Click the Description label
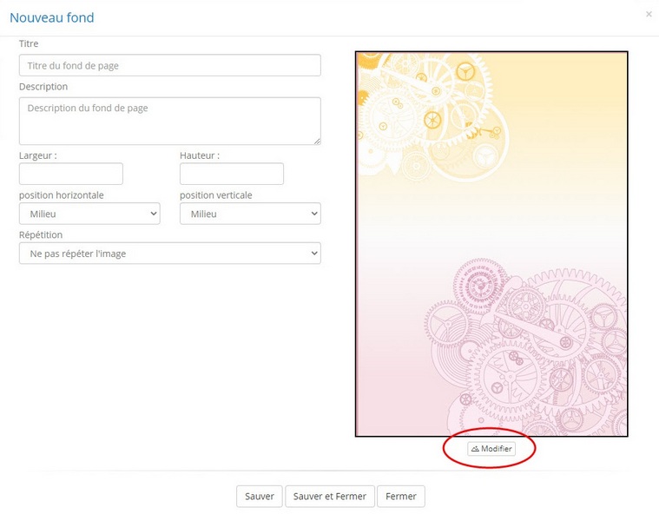This screenshot has height=514, width=659. [43, 87]
